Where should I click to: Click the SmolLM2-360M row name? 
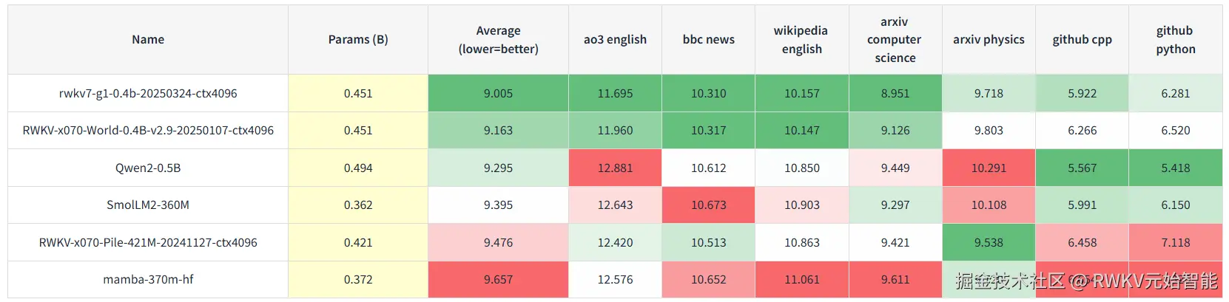[x=148, y=205]
